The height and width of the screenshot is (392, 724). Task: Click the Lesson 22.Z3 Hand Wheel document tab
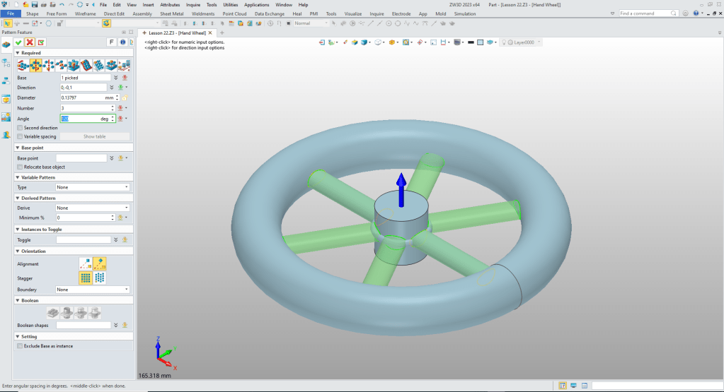pyautogui.click(x=176, y=32)
